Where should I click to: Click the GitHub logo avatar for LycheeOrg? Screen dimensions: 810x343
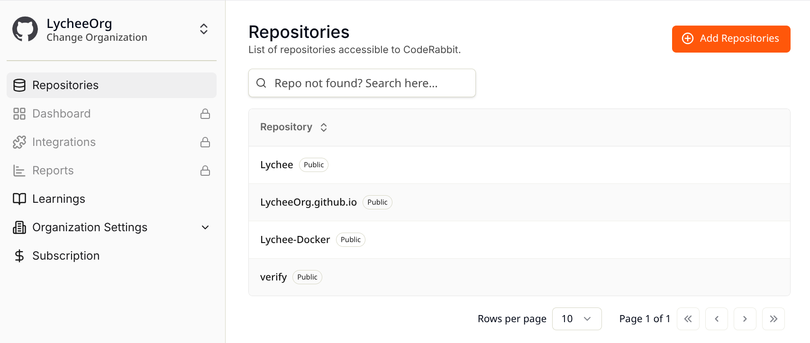25,29
